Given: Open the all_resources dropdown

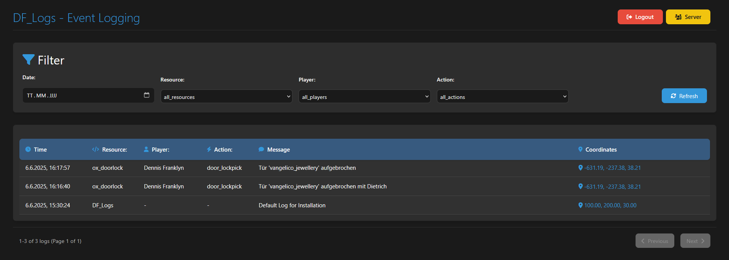Looking at the screenshot, I should coord(226,97).
